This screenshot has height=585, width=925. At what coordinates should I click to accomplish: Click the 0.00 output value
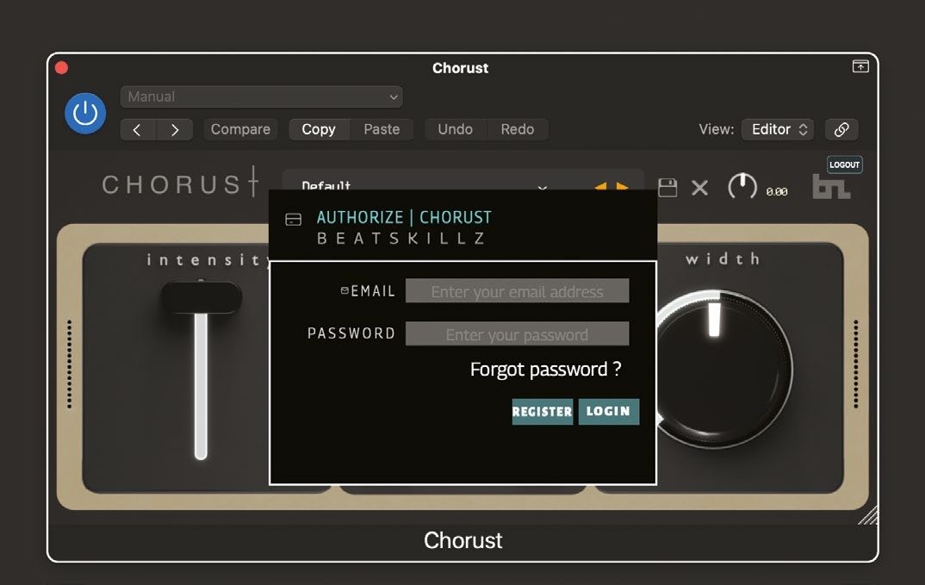click(777, 192)
